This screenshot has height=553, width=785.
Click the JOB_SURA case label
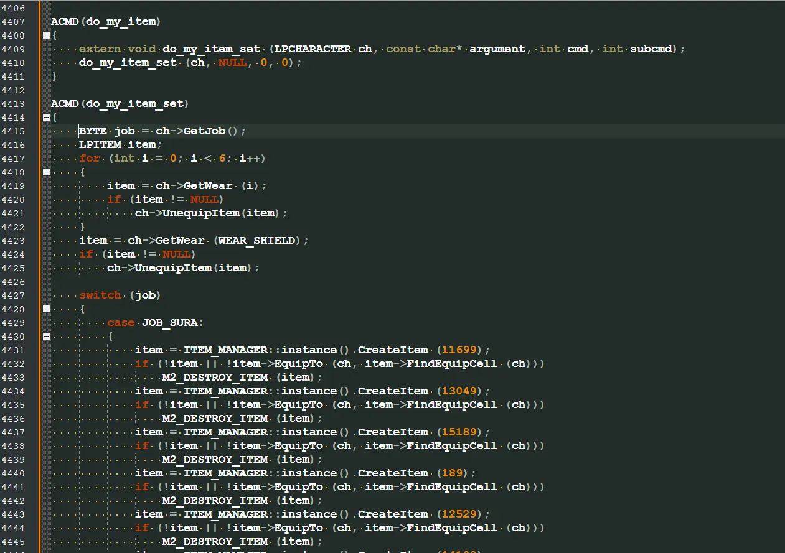click(169, 323)
